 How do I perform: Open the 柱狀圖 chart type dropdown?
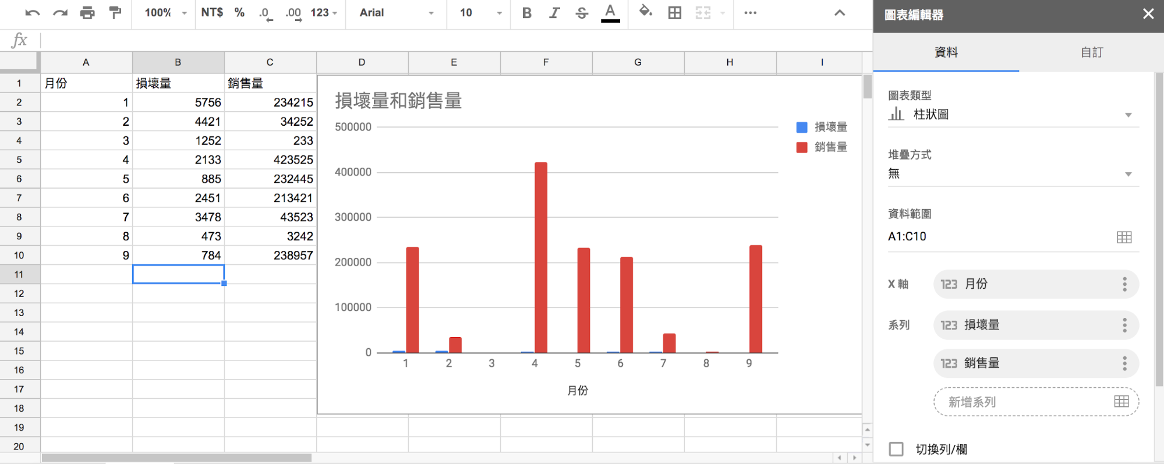point(1013,115)
